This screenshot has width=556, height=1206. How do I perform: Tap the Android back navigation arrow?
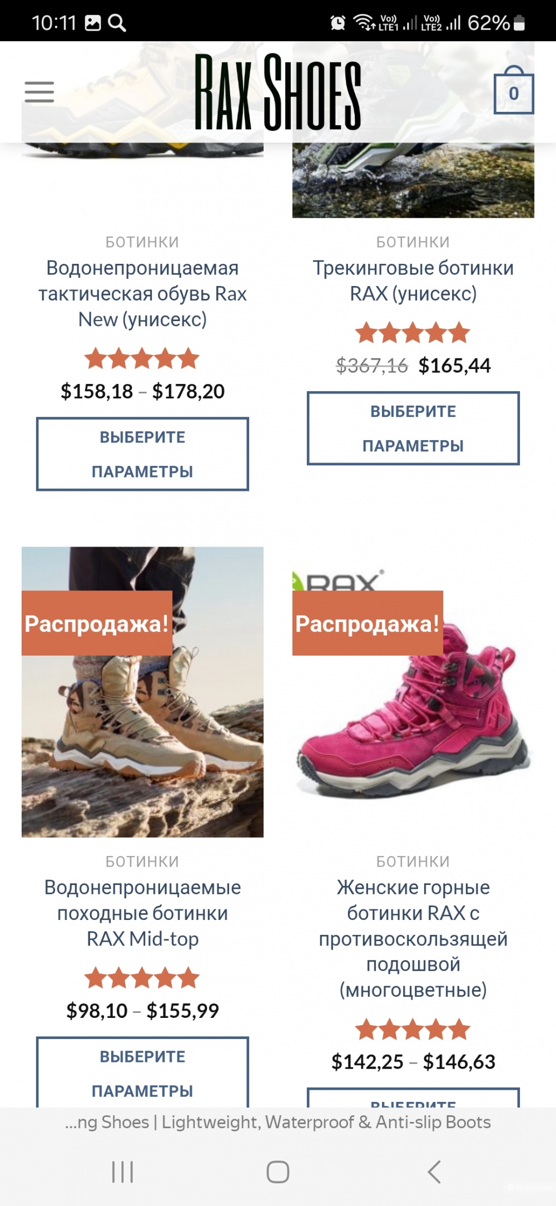point(434,1171)
